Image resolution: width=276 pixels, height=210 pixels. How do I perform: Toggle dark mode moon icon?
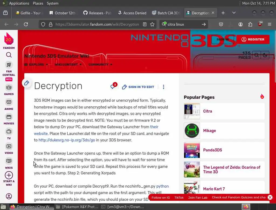(265, 55)
